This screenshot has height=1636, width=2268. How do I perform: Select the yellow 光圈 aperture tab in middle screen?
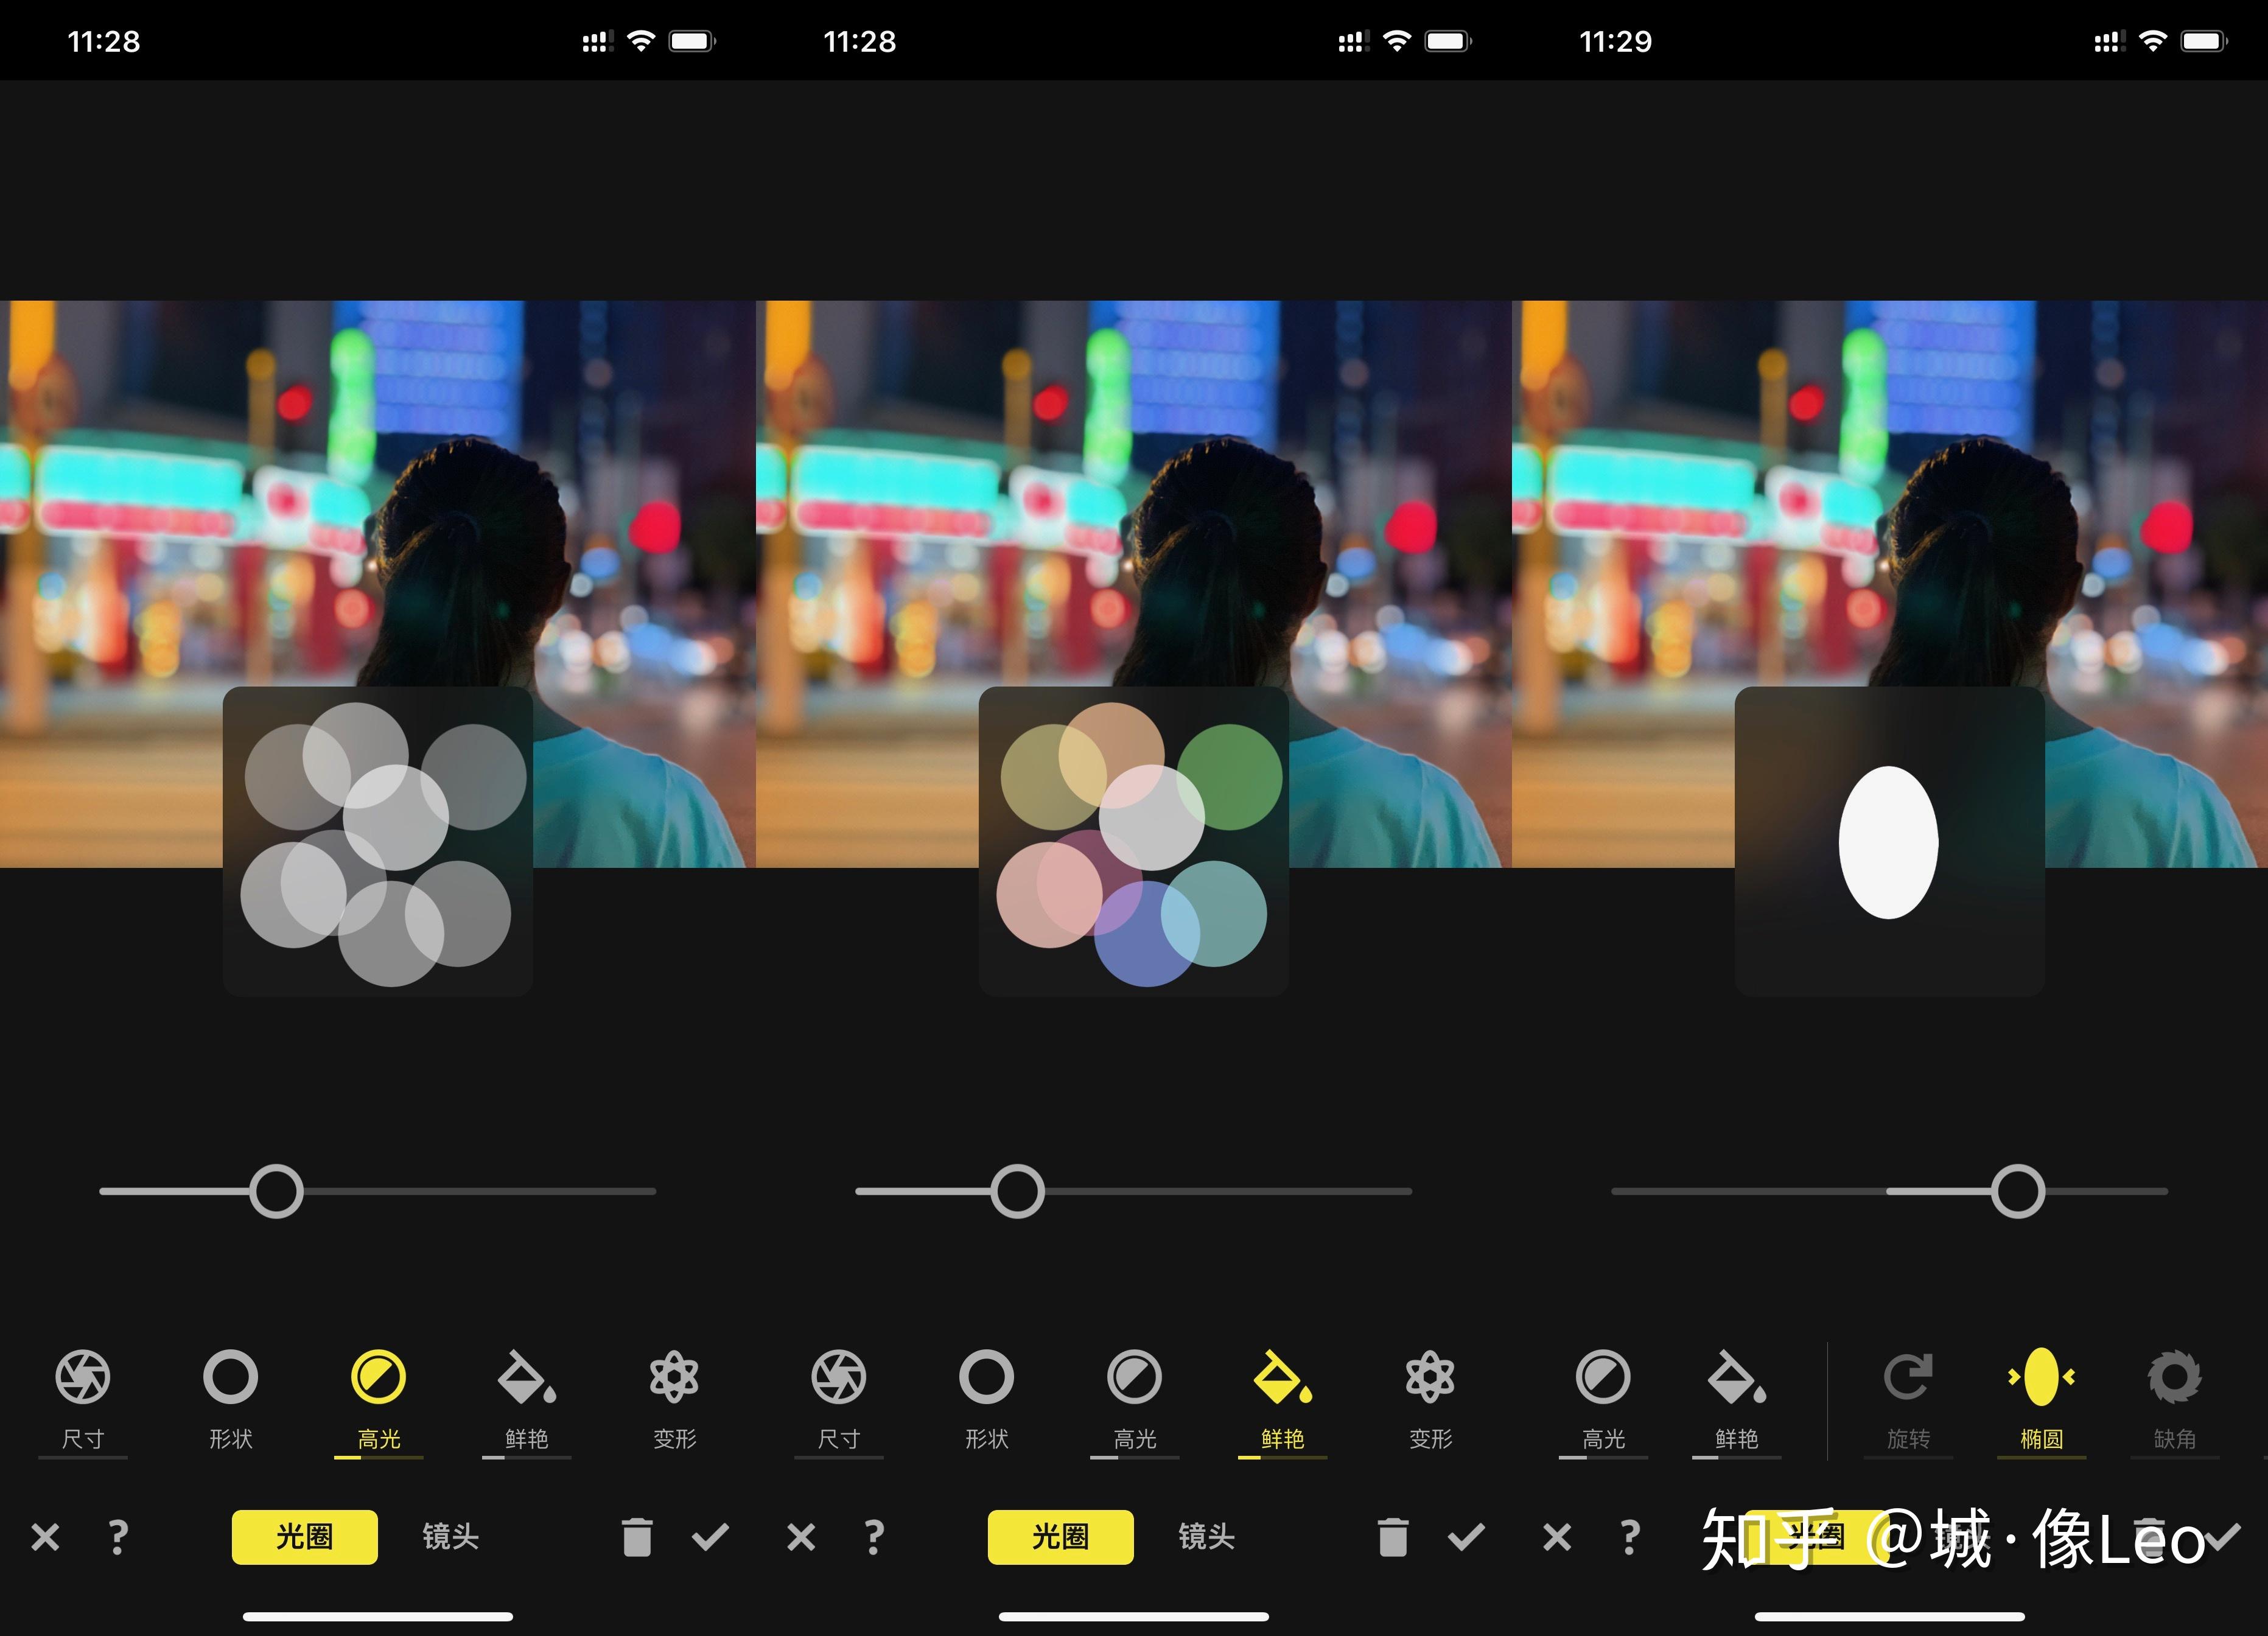(x=1060, y=1536)
